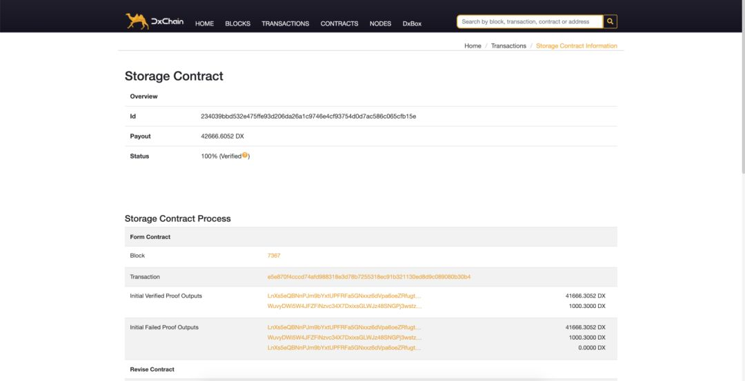The width and height of the screenshot is (745, 381).
Task: Open the NODES menu item
Action: (x=381, y=23)
